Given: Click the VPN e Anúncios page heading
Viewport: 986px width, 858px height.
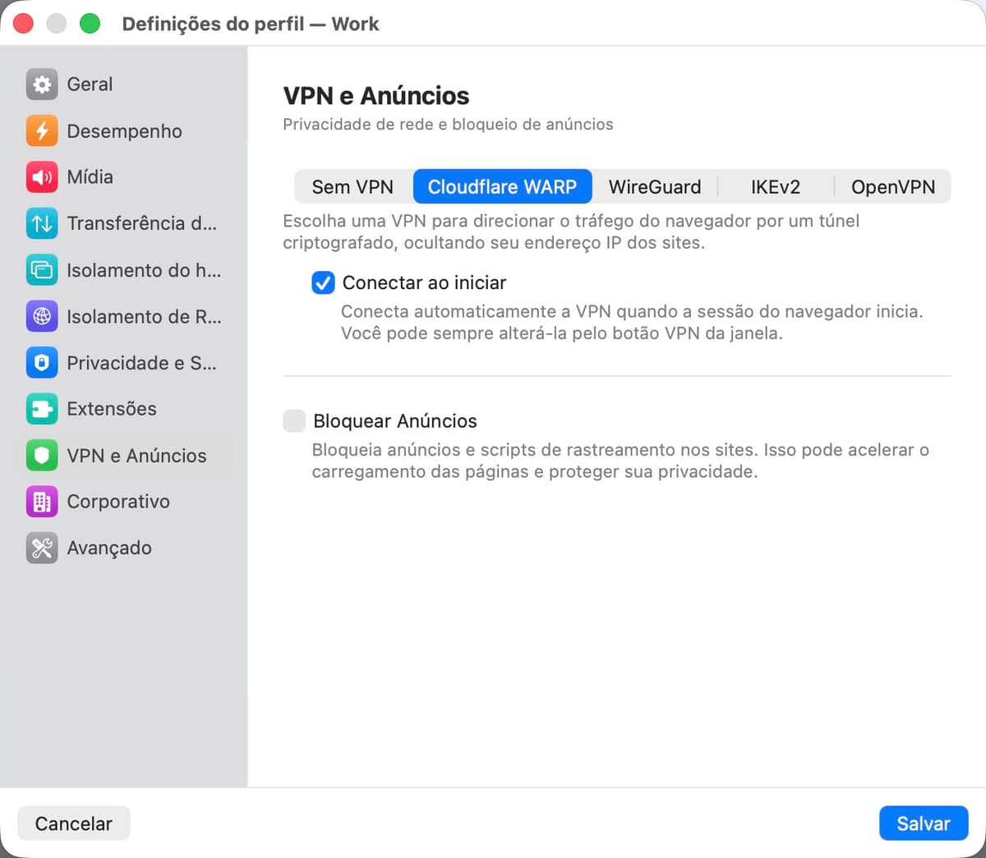Looking at the screenshot, I should point(376,96).
